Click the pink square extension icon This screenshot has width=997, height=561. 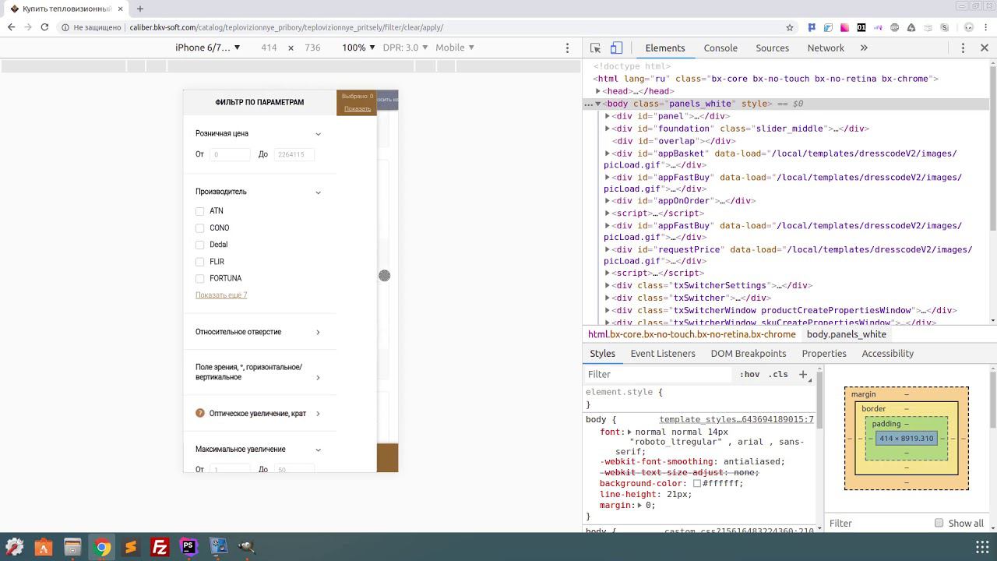coord(844,27)
